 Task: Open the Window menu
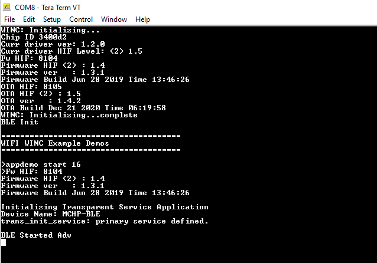pyautogui.click(x=114, y=19)
